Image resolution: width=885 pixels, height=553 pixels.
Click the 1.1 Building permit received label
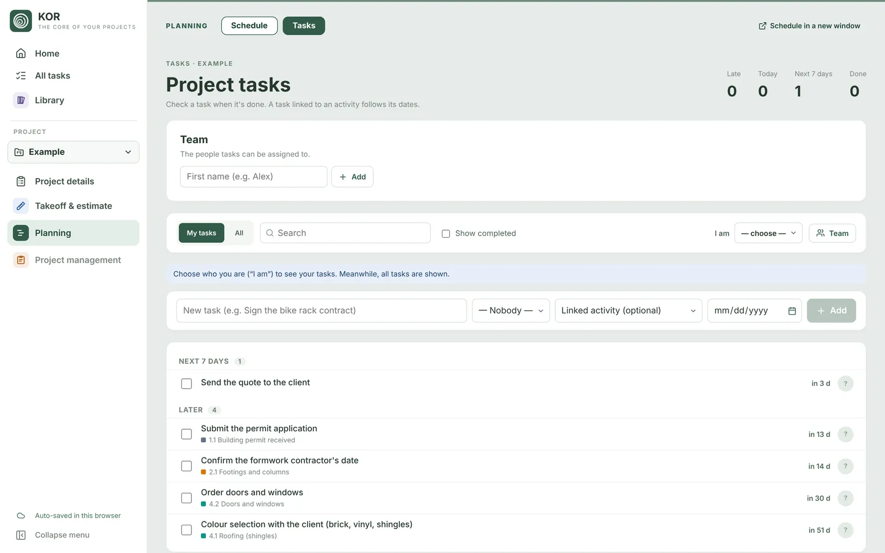click(x=248, y=440)
